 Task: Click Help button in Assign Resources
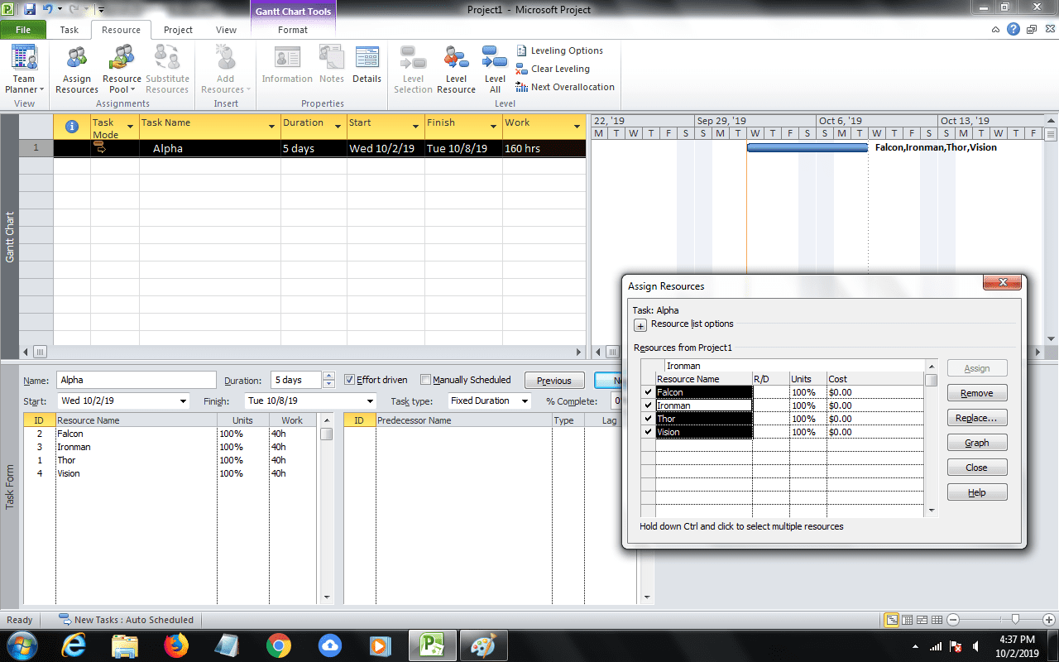pyautogui.click(x=977, y=492)
